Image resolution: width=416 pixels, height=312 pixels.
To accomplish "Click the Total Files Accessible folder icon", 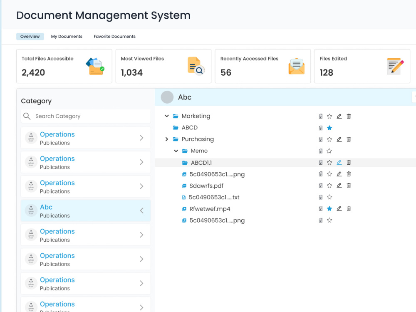I will 95,66.
